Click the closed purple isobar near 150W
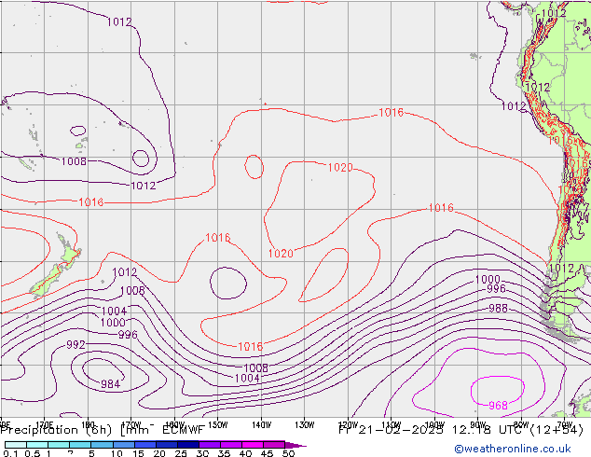The height and width of the screenshot is (457, 591). 228,284
